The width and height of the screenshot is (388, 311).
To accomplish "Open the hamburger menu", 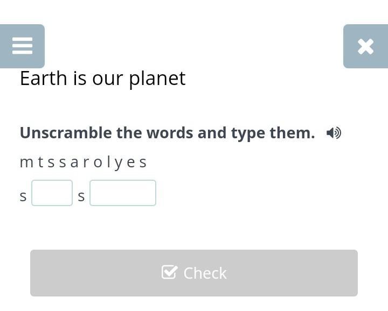I will pyautogui.click(x=22, y=46).
